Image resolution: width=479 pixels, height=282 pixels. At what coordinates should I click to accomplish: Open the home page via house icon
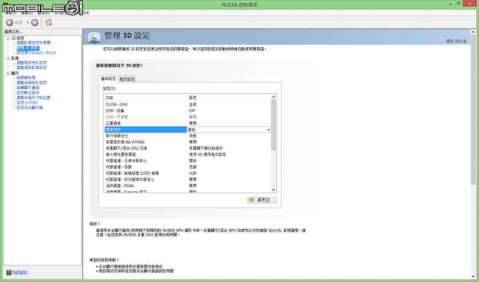click(x=49, y=23)
